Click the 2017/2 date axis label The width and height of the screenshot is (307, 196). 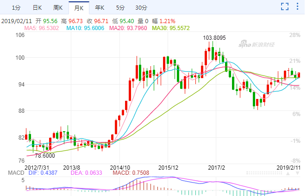216,168
